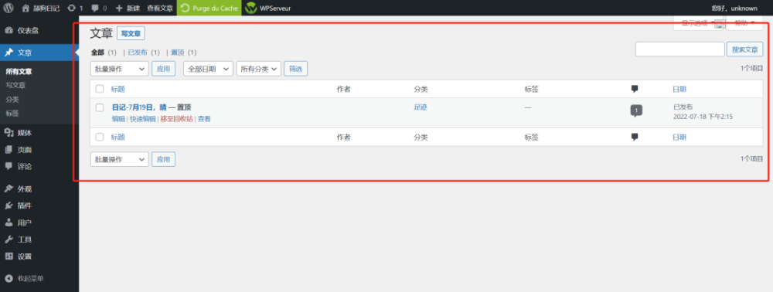Check the select-all checkbox in table header
Image resolution: width=773 pixels, height=292 pixels.
click(x=100, y=89)
